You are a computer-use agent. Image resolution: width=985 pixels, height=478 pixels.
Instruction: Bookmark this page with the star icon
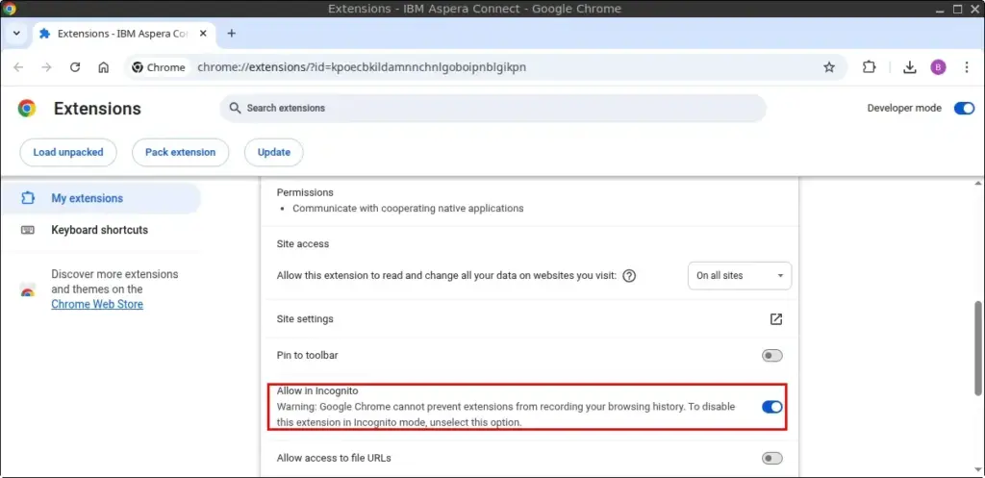click(x=829, y=67)
